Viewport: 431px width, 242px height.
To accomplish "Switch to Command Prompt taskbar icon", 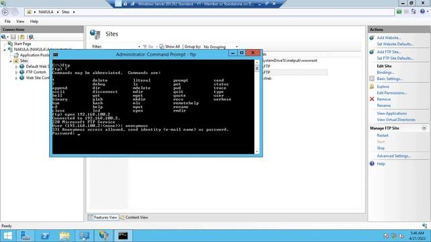I will click(x=123, y=236).
